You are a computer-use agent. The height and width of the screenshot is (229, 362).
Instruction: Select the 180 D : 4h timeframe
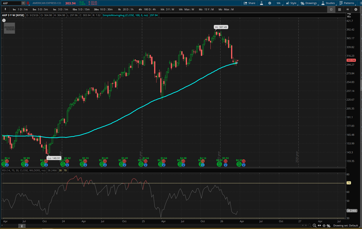coord(147,9)
